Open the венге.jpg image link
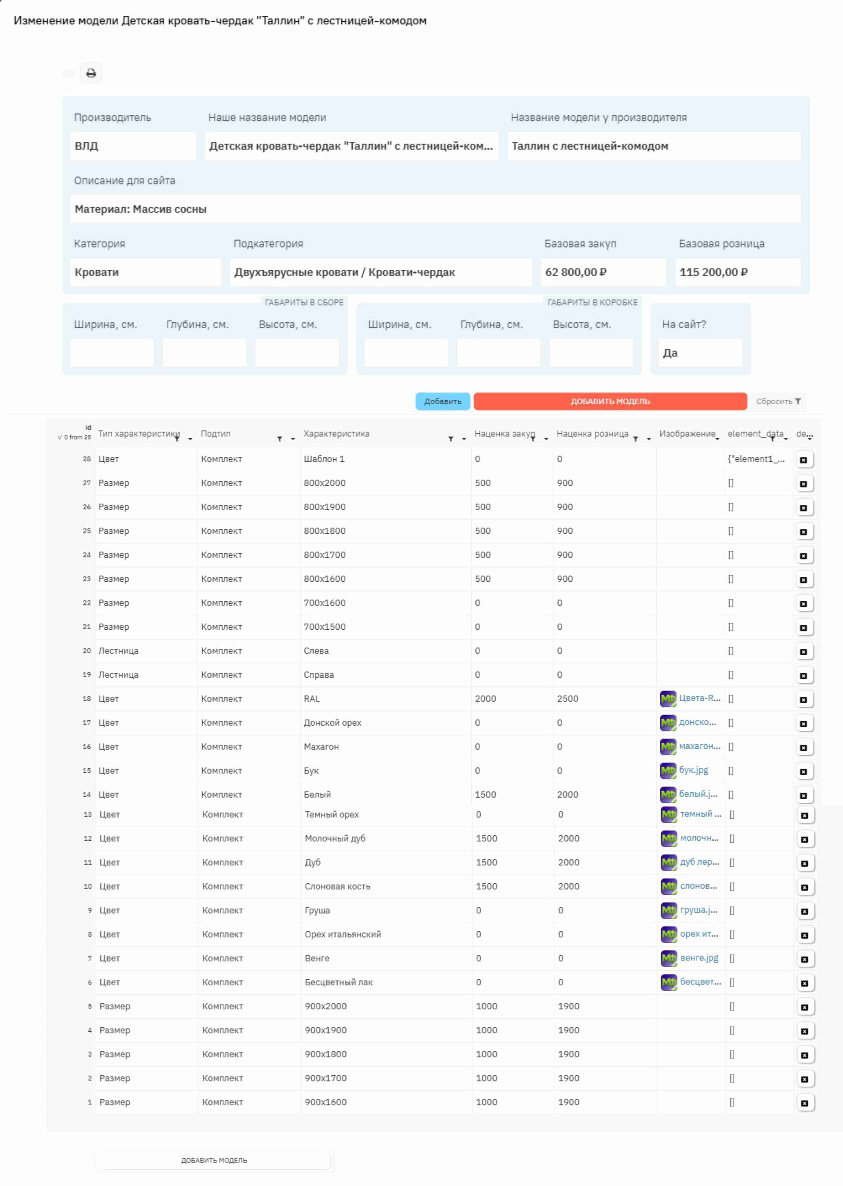 [x=699, y=957]
